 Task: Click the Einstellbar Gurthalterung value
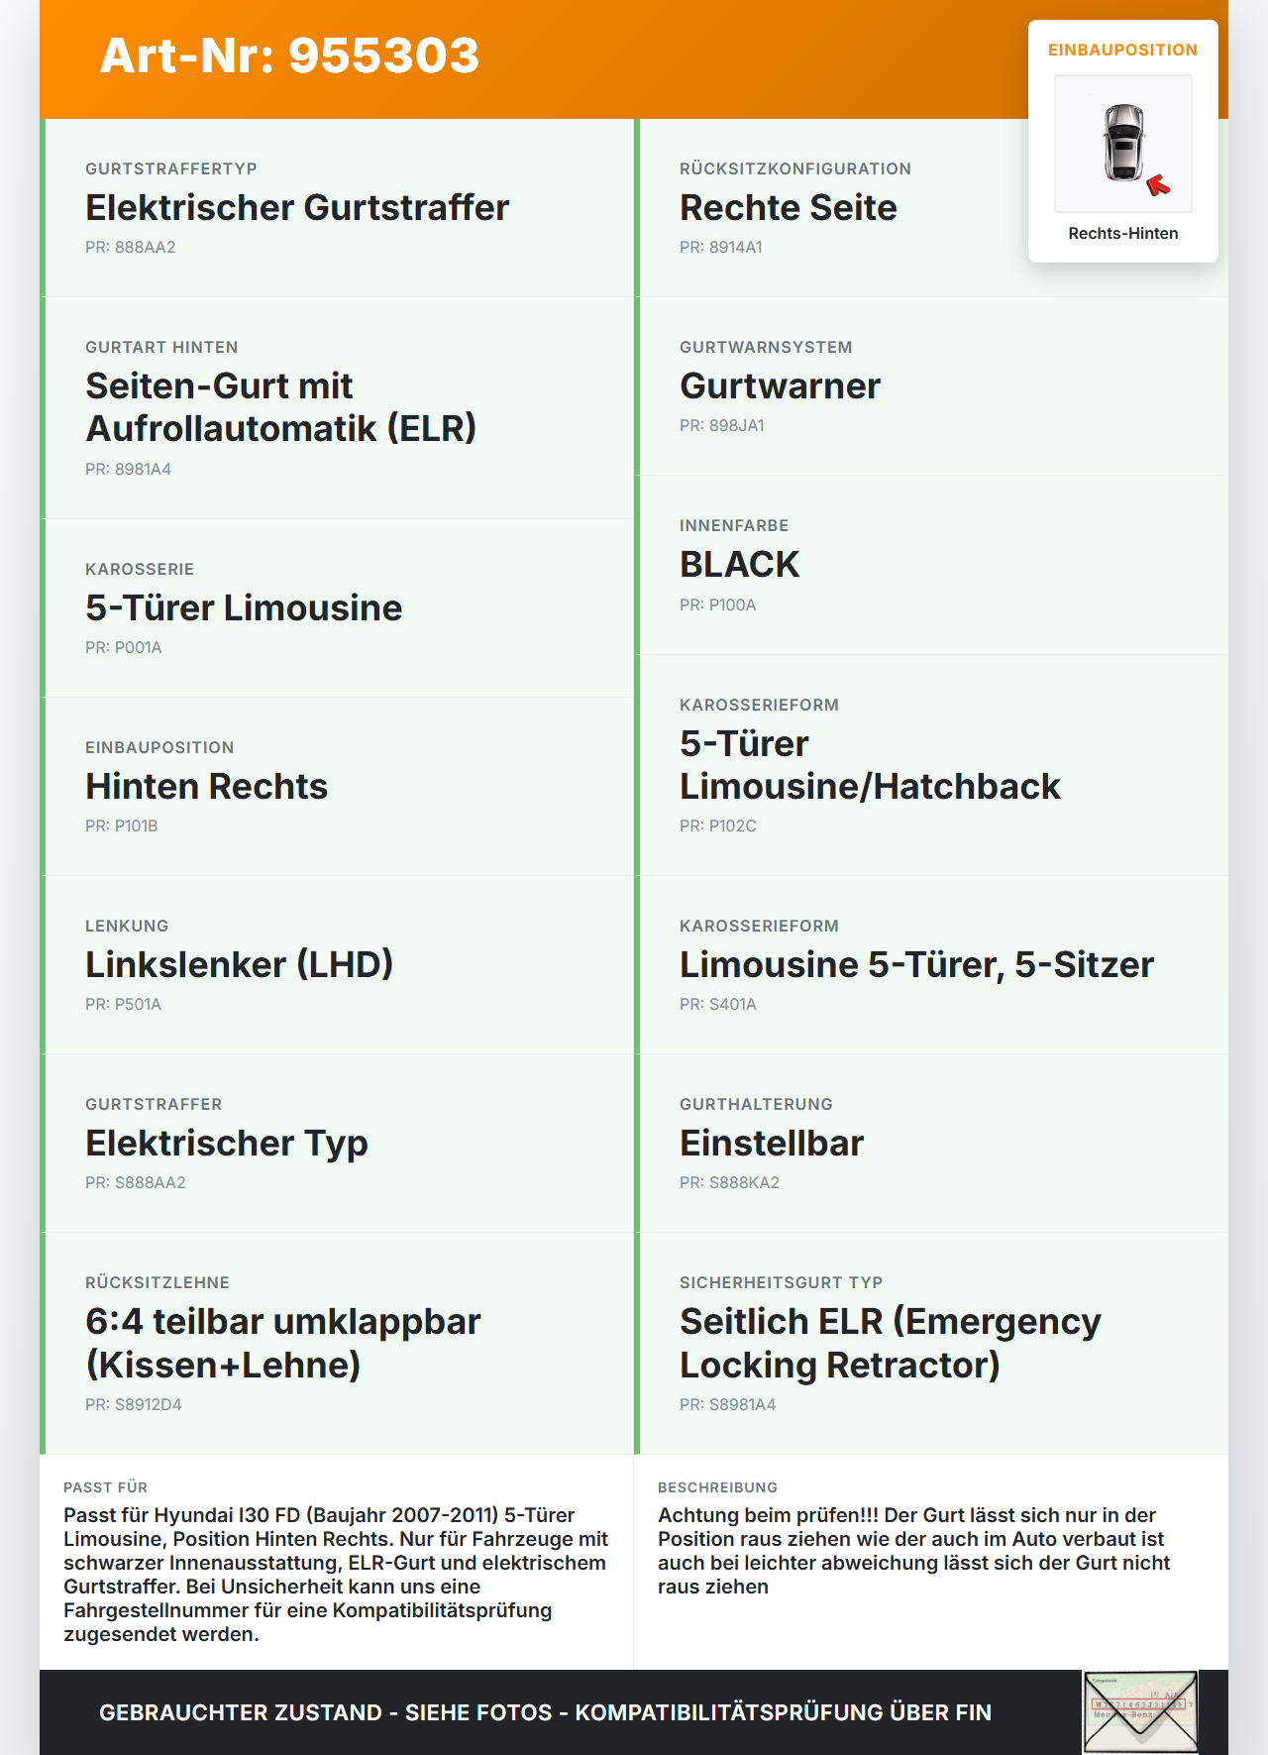click(771, 1144)
